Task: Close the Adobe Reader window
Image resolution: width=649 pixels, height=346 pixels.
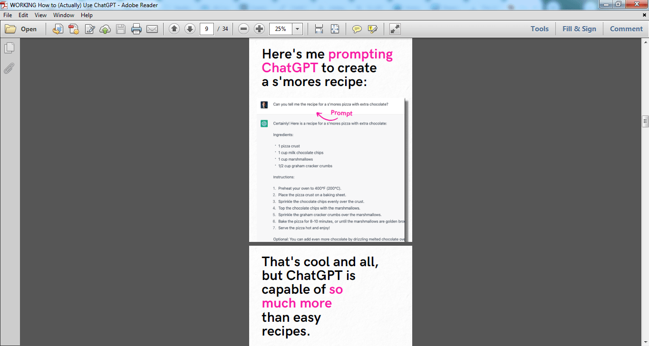Action: (x=636, y=4)
